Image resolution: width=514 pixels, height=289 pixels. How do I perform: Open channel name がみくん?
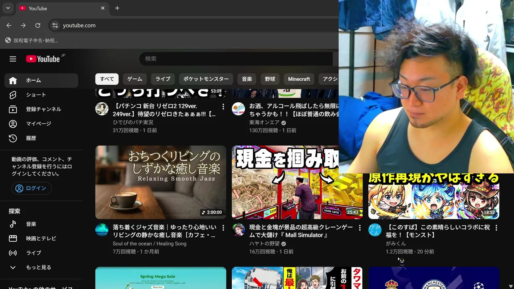click(x=396, y=244)
